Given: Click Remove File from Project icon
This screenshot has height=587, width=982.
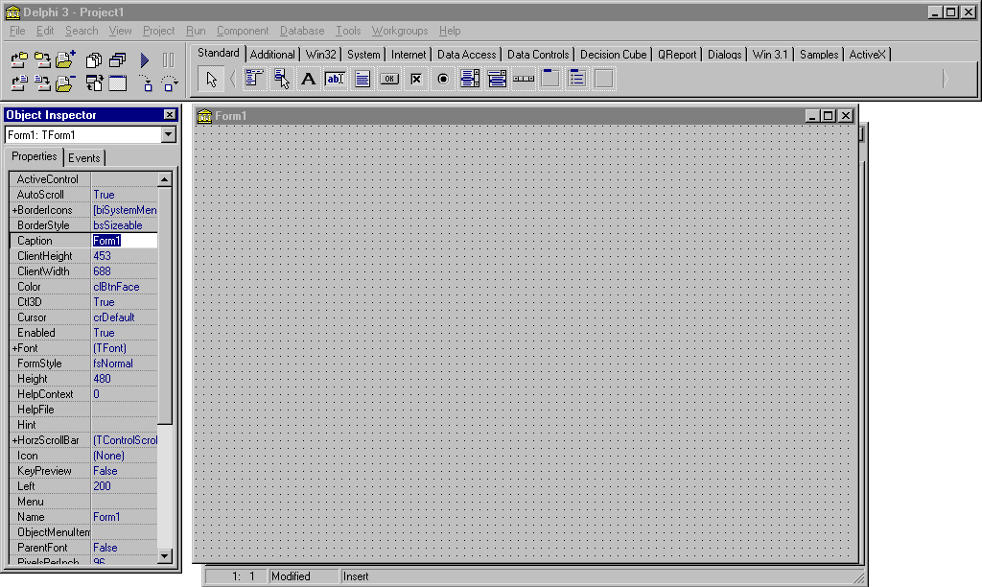Looking at the screenshot, I should [65, 83].
